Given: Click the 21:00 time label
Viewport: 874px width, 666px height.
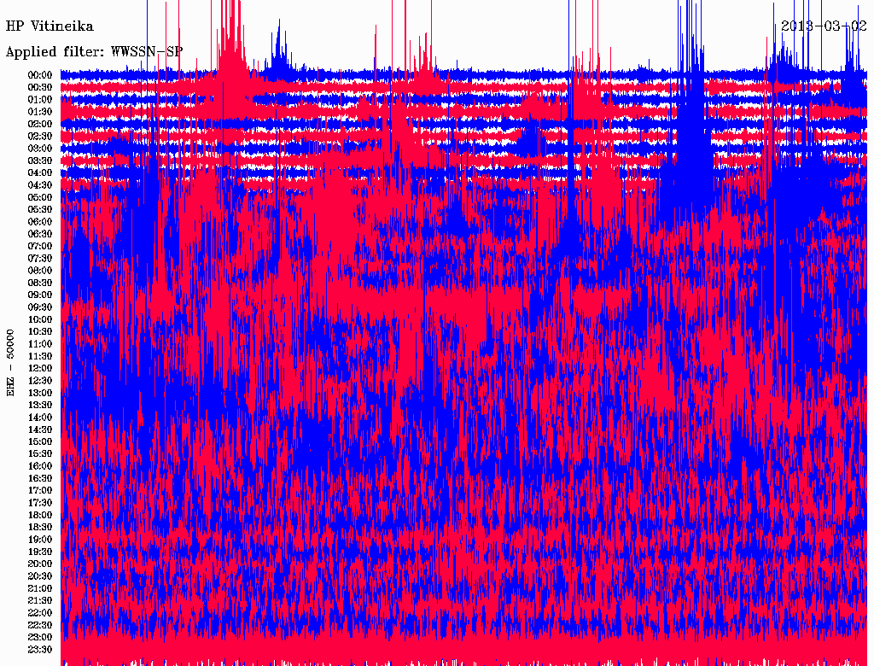Looking at the screenshot, I should click(x=40, y=588).
